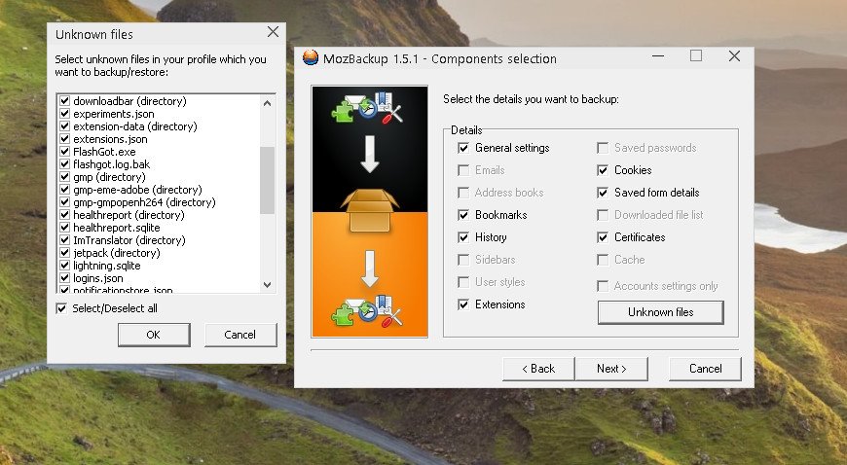Click the file list scroll-down arrow
The image size is (847, 465).
coord(267,285)
